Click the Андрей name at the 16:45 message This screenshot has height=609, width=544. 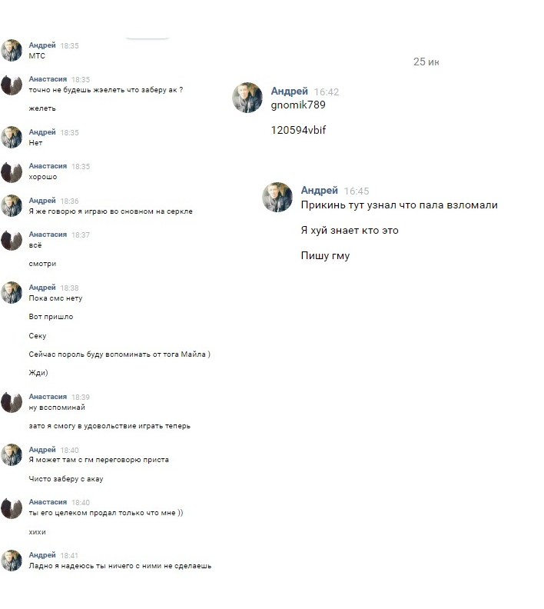point(320,191)
